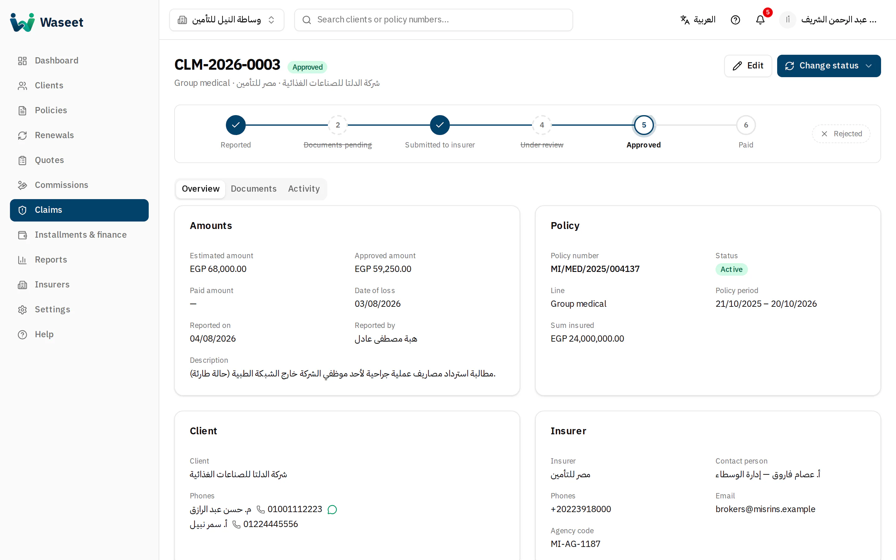
Task: Switch to the Documents tab
Action: [254, 189]
